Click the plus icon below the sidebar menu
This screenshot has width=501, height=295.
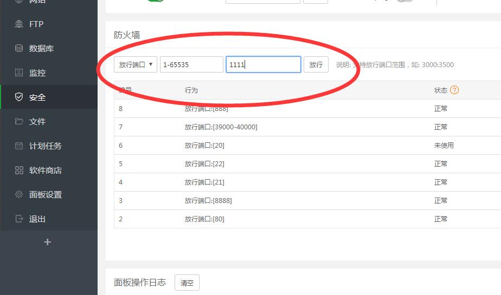coord(48,242)
